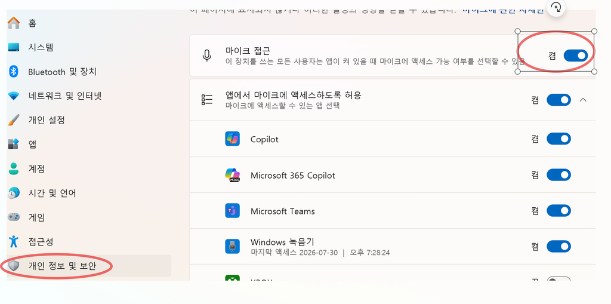
Task: Click the Microsoft 365 Copilot app icon
Action: click(x=232, y=175)
